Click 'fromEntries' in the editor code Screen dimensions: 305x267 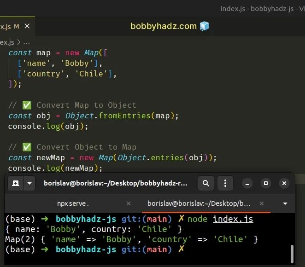pos(124,116)
